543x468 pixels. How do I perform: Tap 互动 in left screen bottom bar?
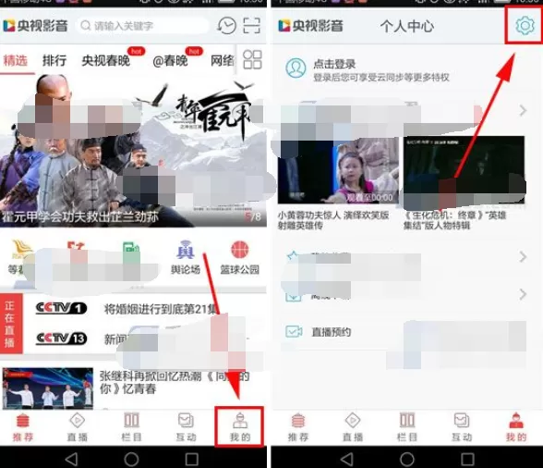186,427
